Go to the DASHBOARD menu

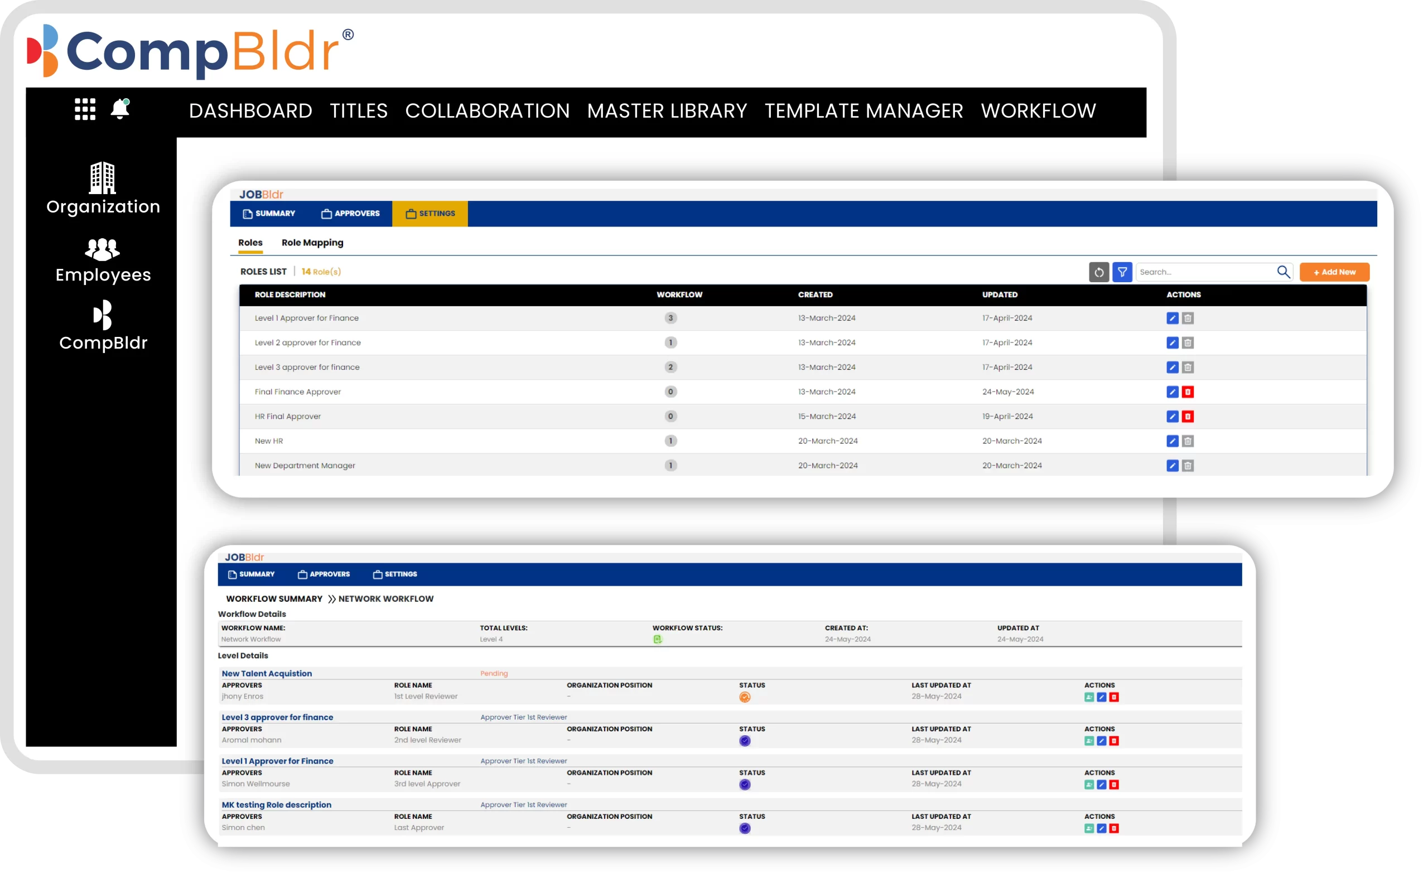pyautogui.click(x=251, y=111)
